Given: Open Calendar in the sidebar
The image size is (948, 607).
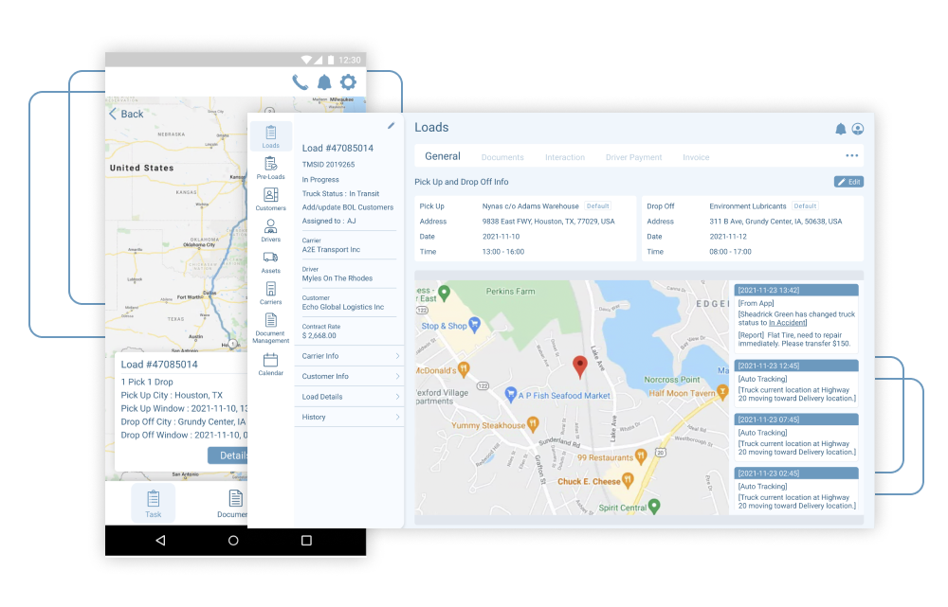Looking at the screenshot, I should pyautogui.click(x=271, y=365).
